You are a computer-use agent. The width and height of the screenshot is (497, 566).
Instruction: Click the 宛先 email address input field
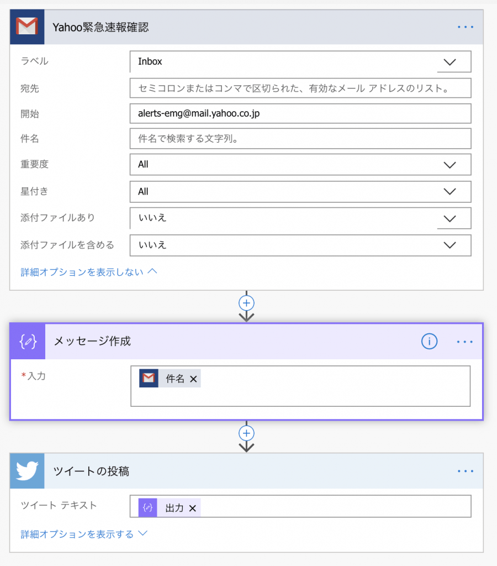click(300, 88)
